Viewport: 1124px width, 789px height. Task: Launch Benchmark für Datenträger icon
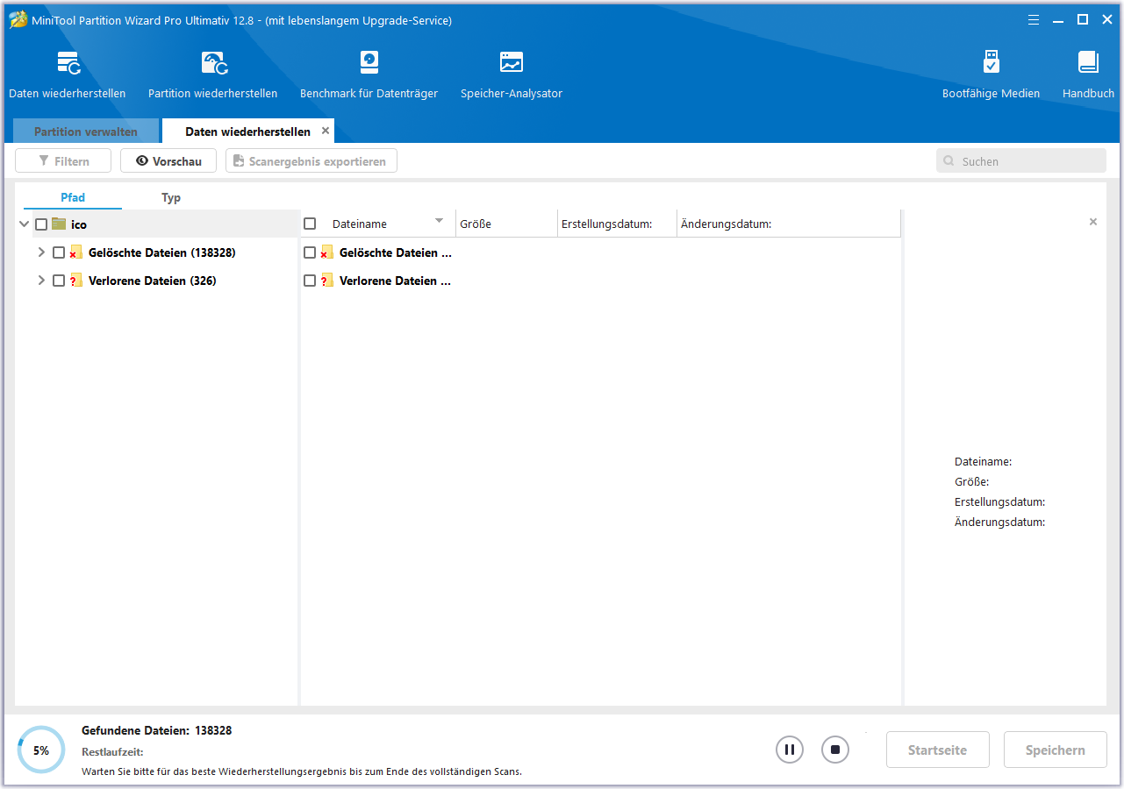coord(369,62)
